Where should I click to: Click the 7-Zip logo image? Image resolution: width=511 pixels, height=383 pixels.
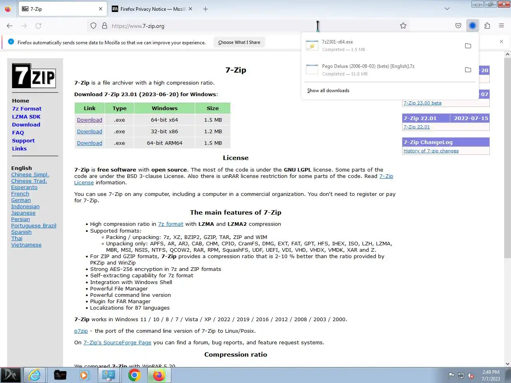pyautogui.click(x=34, y=75)
